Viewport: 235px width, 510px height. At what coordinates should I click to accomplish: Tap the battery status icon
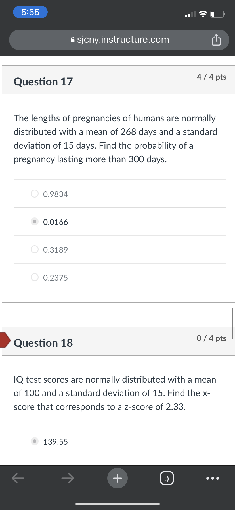(217, 14)
